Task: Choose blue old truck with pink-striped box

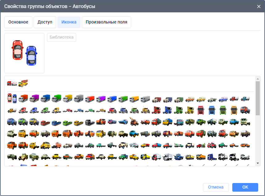Action: click(x=223, y=99)
